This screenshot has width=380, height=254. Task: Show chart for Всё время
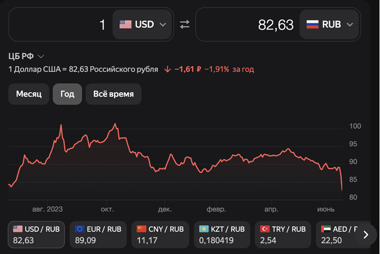click(113, 94)
